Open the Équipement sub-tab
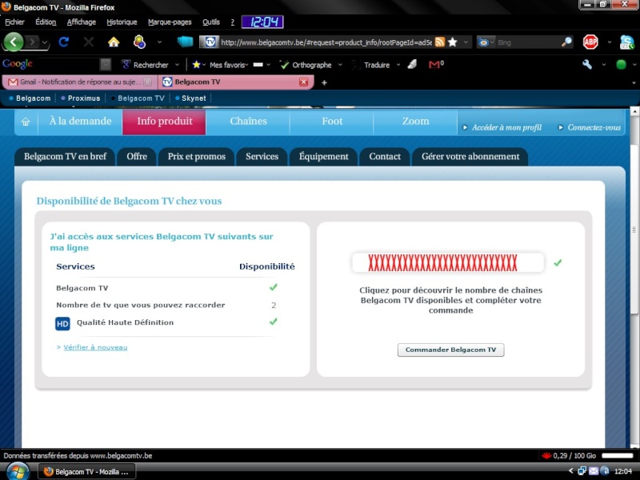The height and width of the screenshot is (480, 640). point(324,157)
